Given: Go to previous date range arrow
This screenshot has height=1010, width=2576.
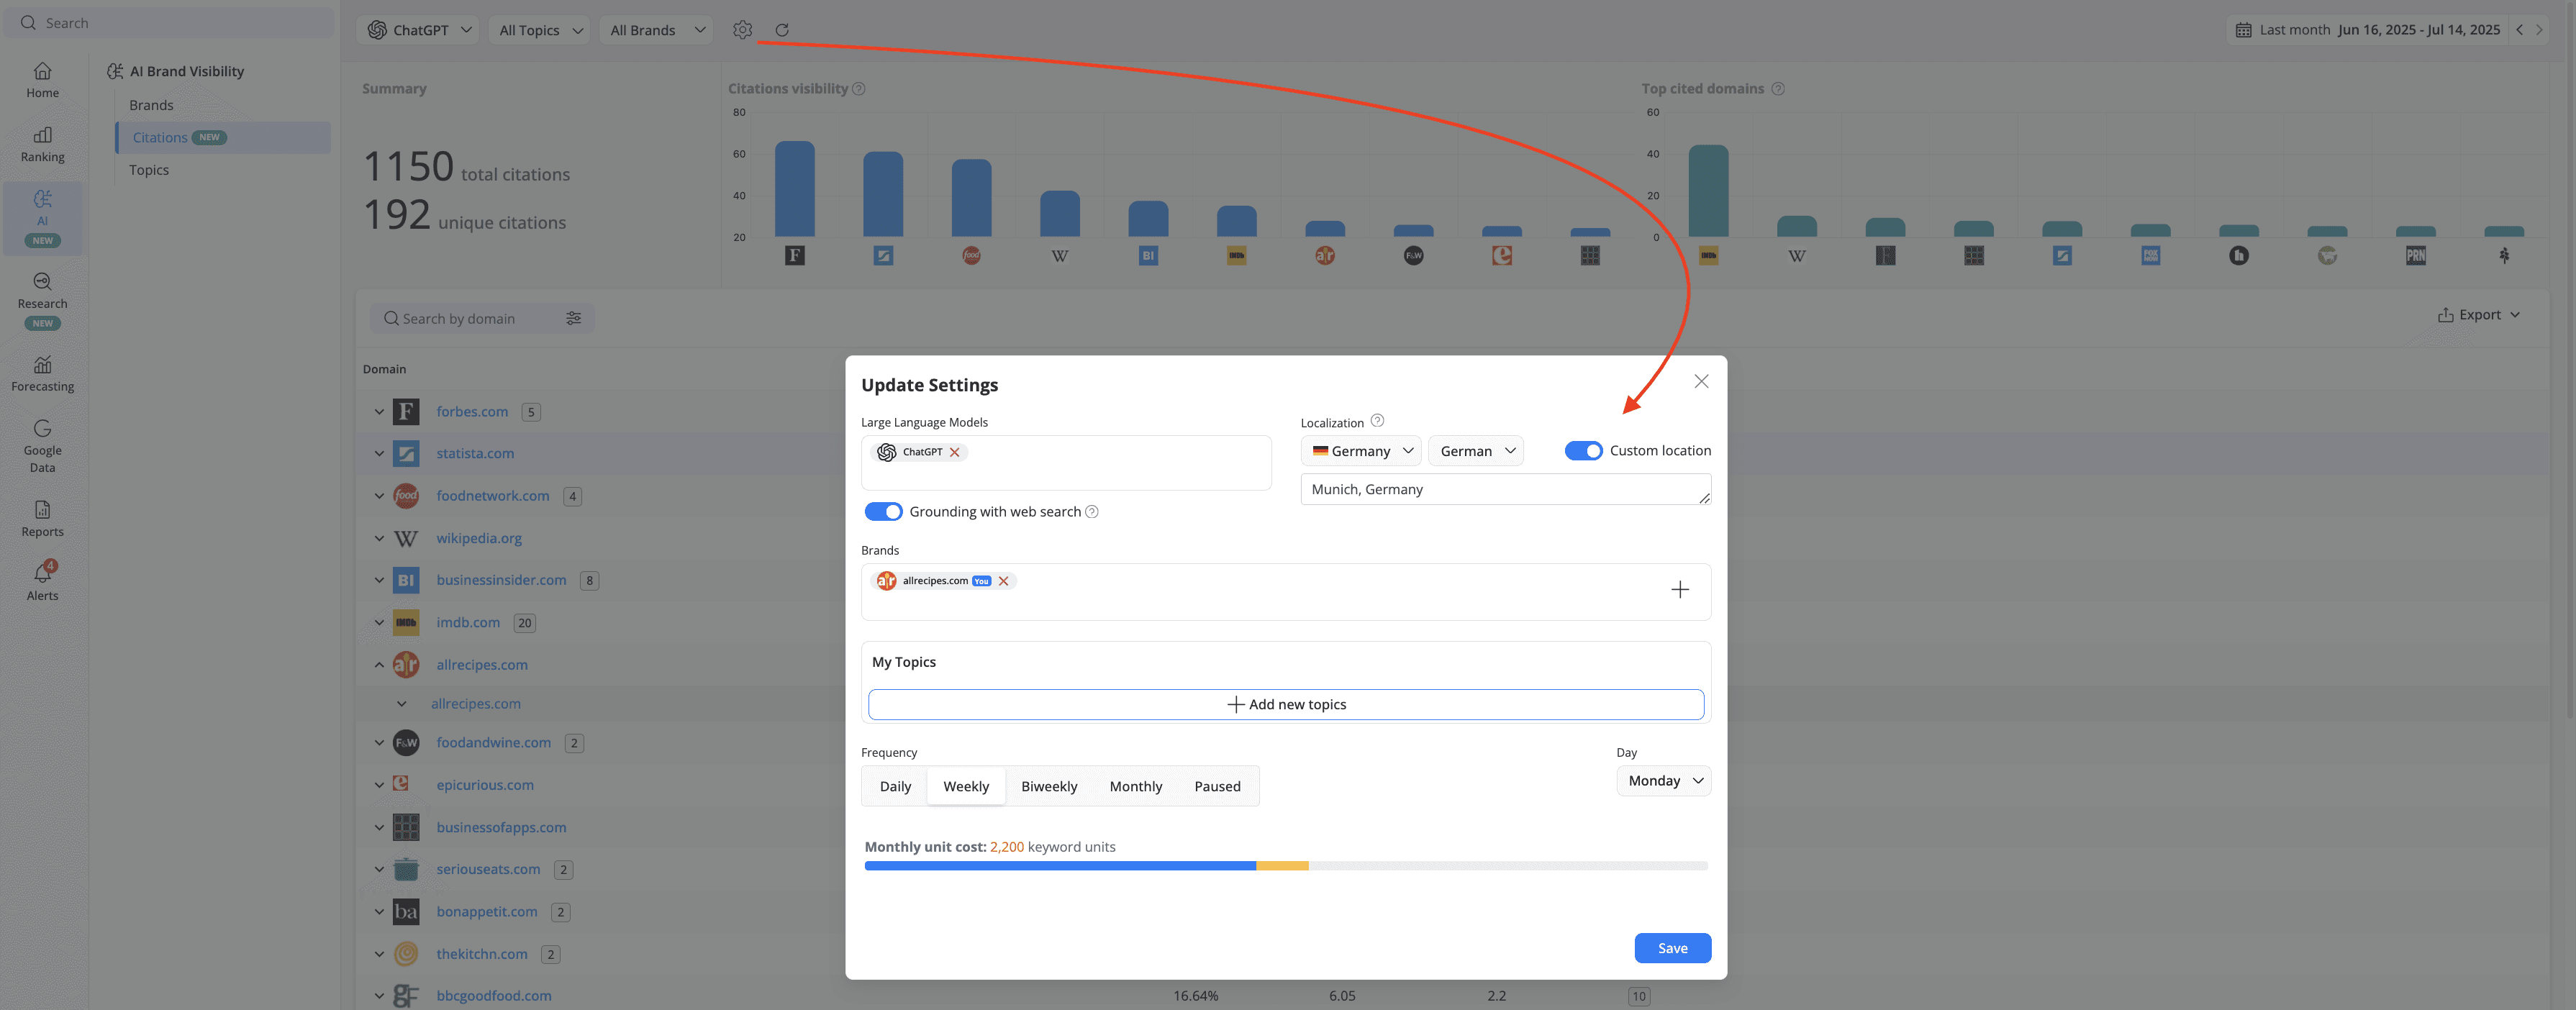Looking at the screenshot, I should [2520, 30].
